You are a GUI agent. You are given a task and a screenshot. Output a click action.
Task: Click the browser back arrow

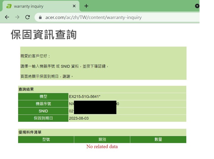pos(7,17)
